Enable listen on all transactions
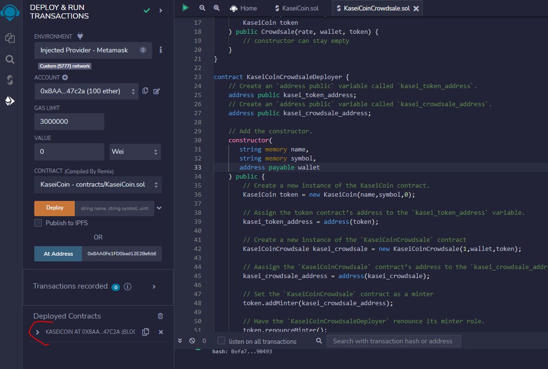The width and height of the screenshot is (548, 369). click(x=221, y=340)
